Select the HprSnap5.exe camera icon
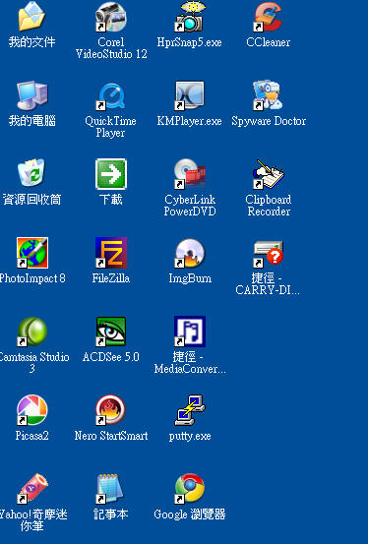This screenshot has height=544, width=368. tap(190, 16)
